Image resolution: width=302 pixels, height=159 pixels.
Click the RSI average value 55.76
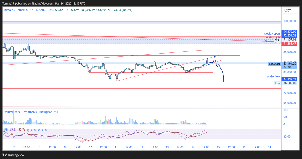coord(22,130)
